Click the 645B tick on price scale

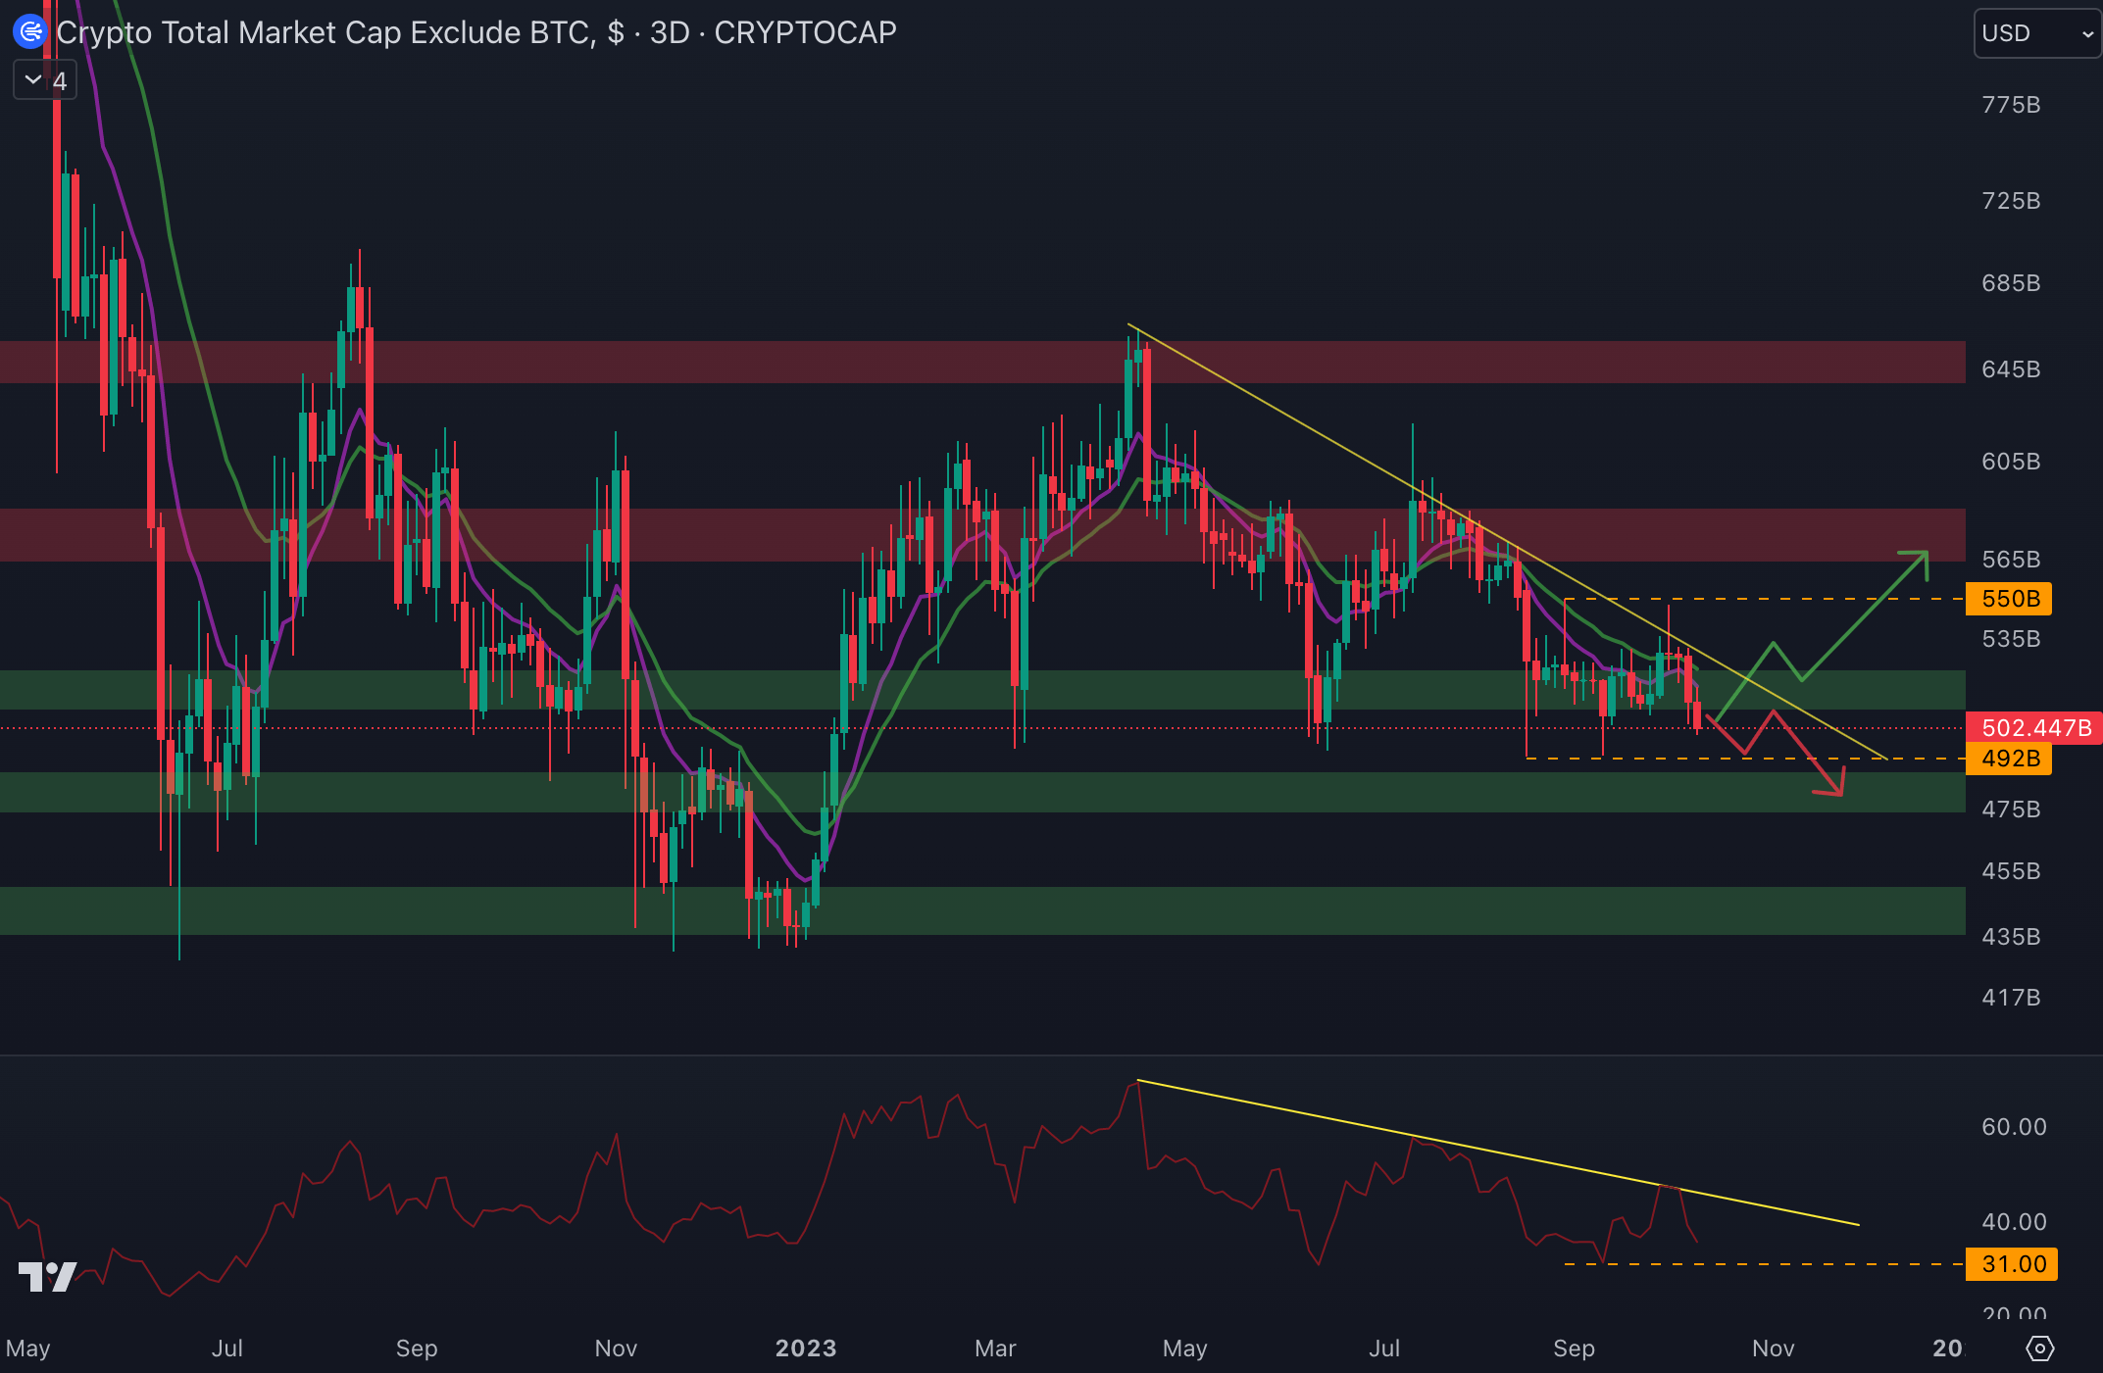click(x=2010, y=369)
